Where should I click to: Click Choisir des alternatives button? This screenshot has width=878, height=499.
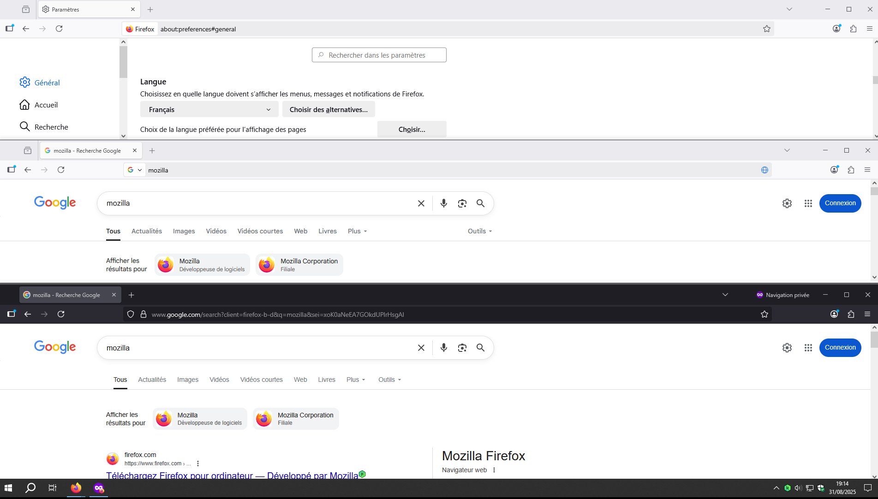(x=329, y=109)
